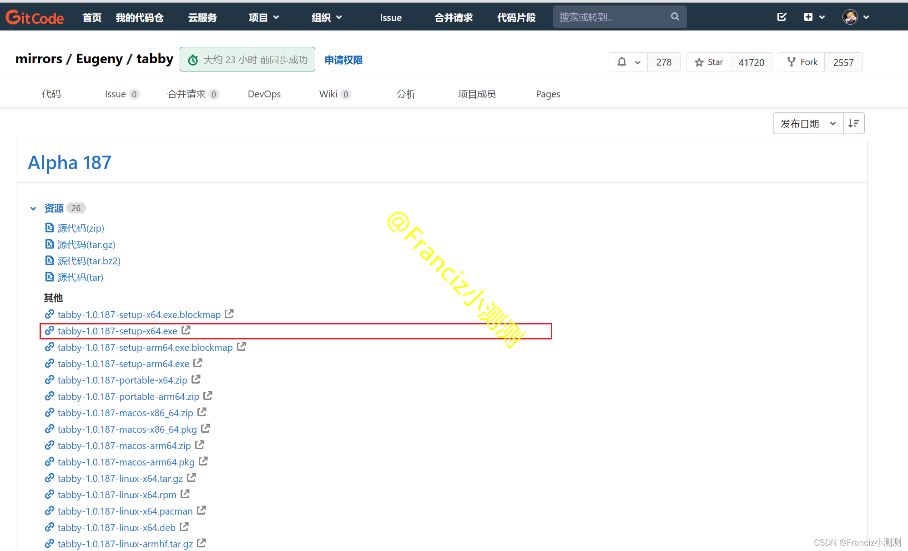Click external link icon beside tabby-1.0.187-linux-x64.deb
This screenshot has height=551, width=908.
pyautogui.click(x=184, y=526)
